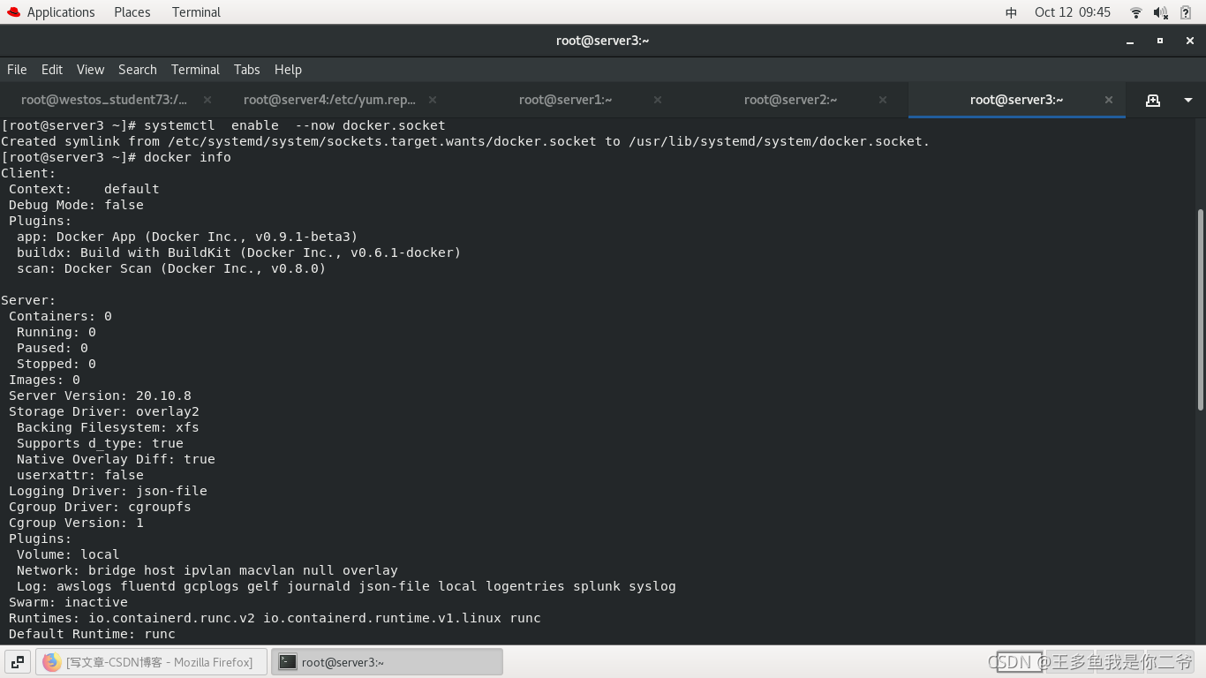Click the volume speaker icon
The height and width of the screenshot is (678, 1206).
click(1161, 12)
